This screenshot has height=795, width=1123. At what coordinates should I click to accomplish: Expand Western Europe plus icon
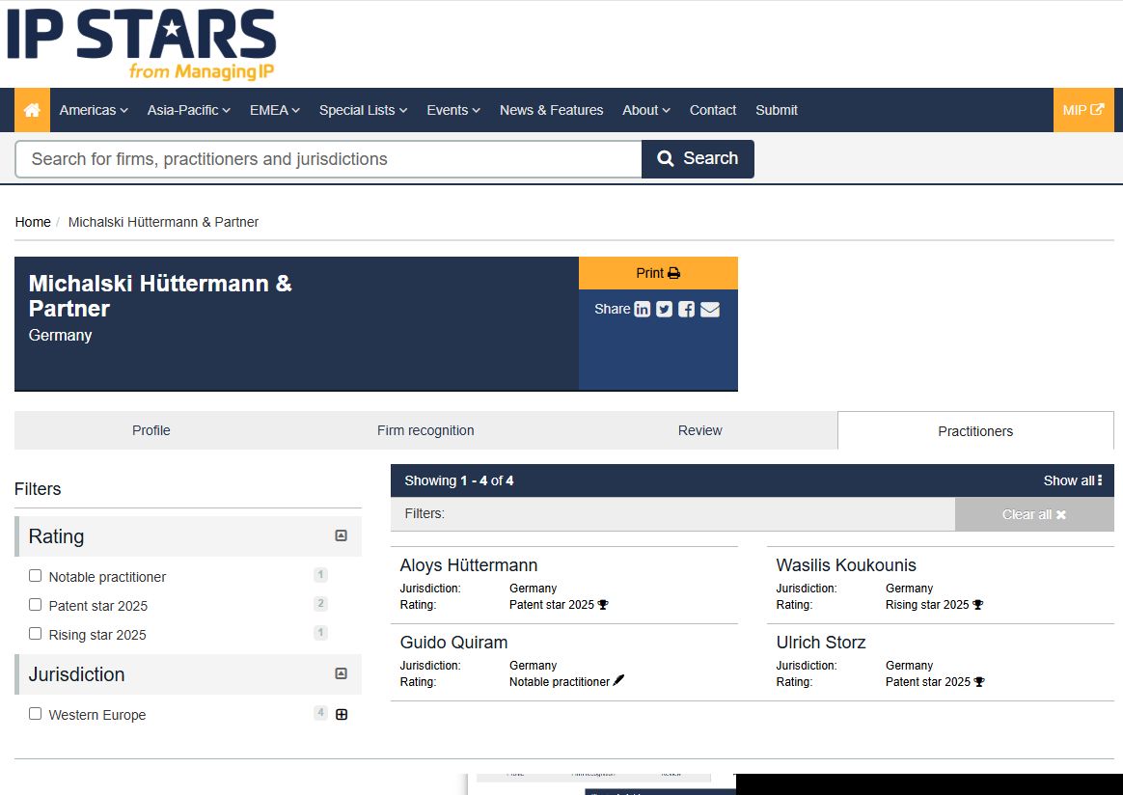point(342,714)
